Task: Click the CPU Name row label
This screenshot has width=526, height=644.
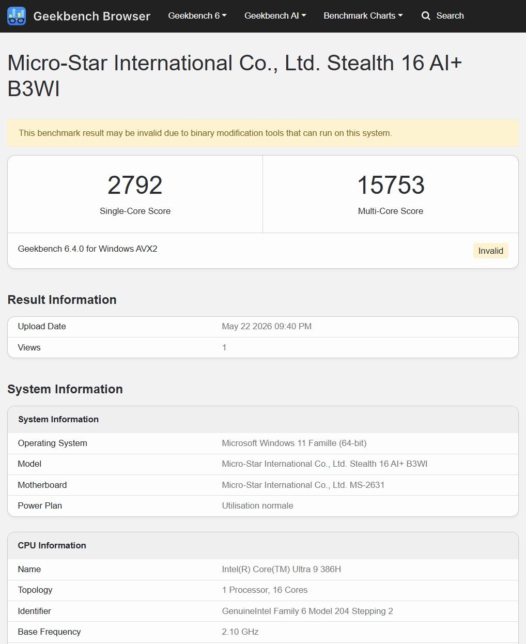Action: pos(29,569)
